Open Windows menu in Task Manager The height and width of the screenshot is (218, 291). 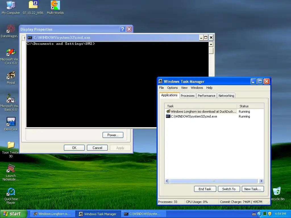click(x=197, y=88)
